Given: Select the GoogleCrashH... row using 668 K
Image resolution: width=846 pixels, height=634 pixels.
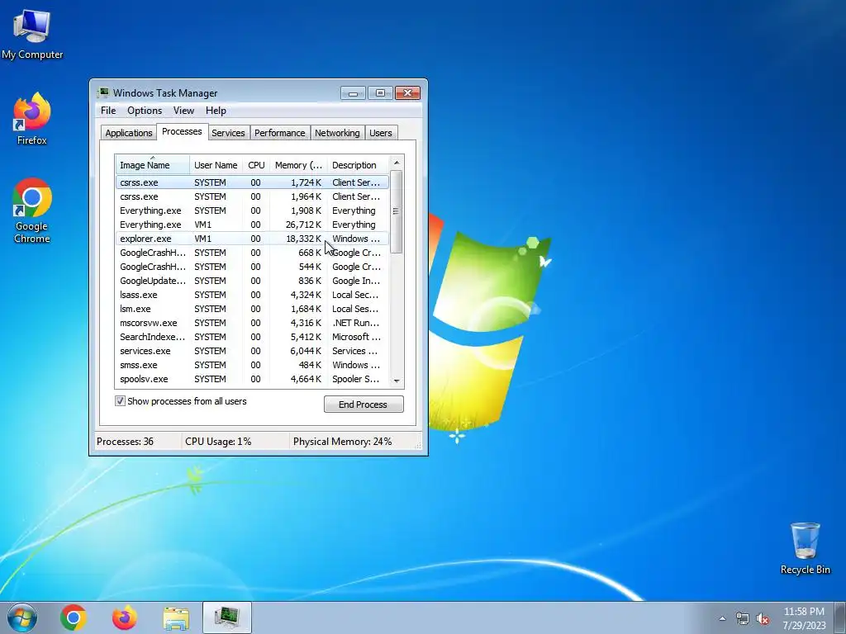Looking at the screenshot, I should (252, 253).
